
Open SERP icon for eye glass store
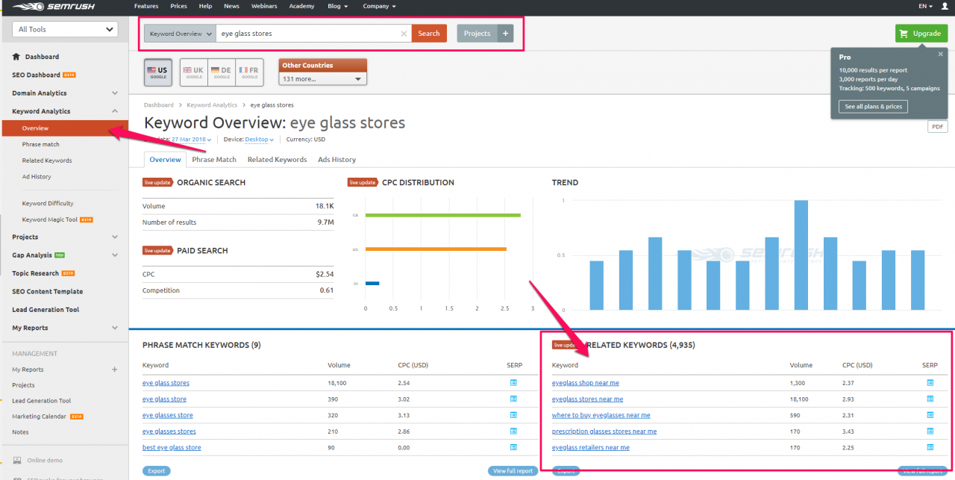click(x=513, y=399)
